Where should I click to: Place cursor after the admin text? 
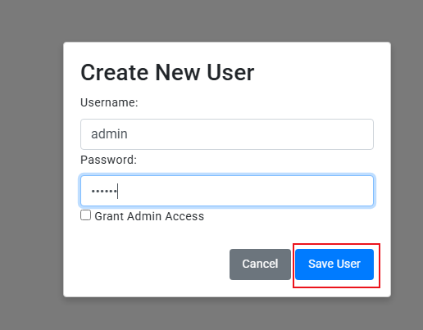click(x=128, y=134)
